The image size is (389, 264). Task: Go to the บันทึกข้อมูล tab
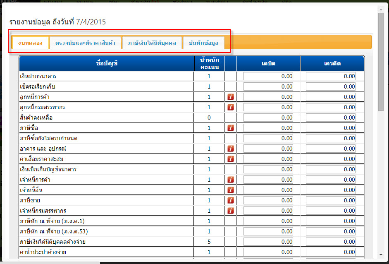[x=203, y=43]
